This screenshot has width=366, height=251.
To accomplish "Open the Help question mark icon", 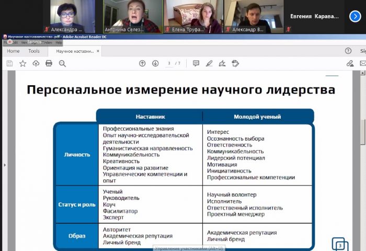I will click(x=348, y=51).
